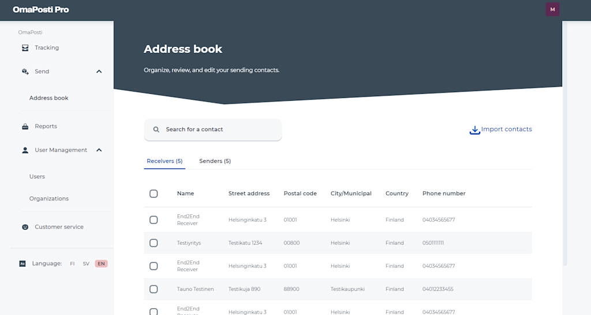The image size is (591, 315).
Task: Click the User Management label
Action: click(61, 150)
